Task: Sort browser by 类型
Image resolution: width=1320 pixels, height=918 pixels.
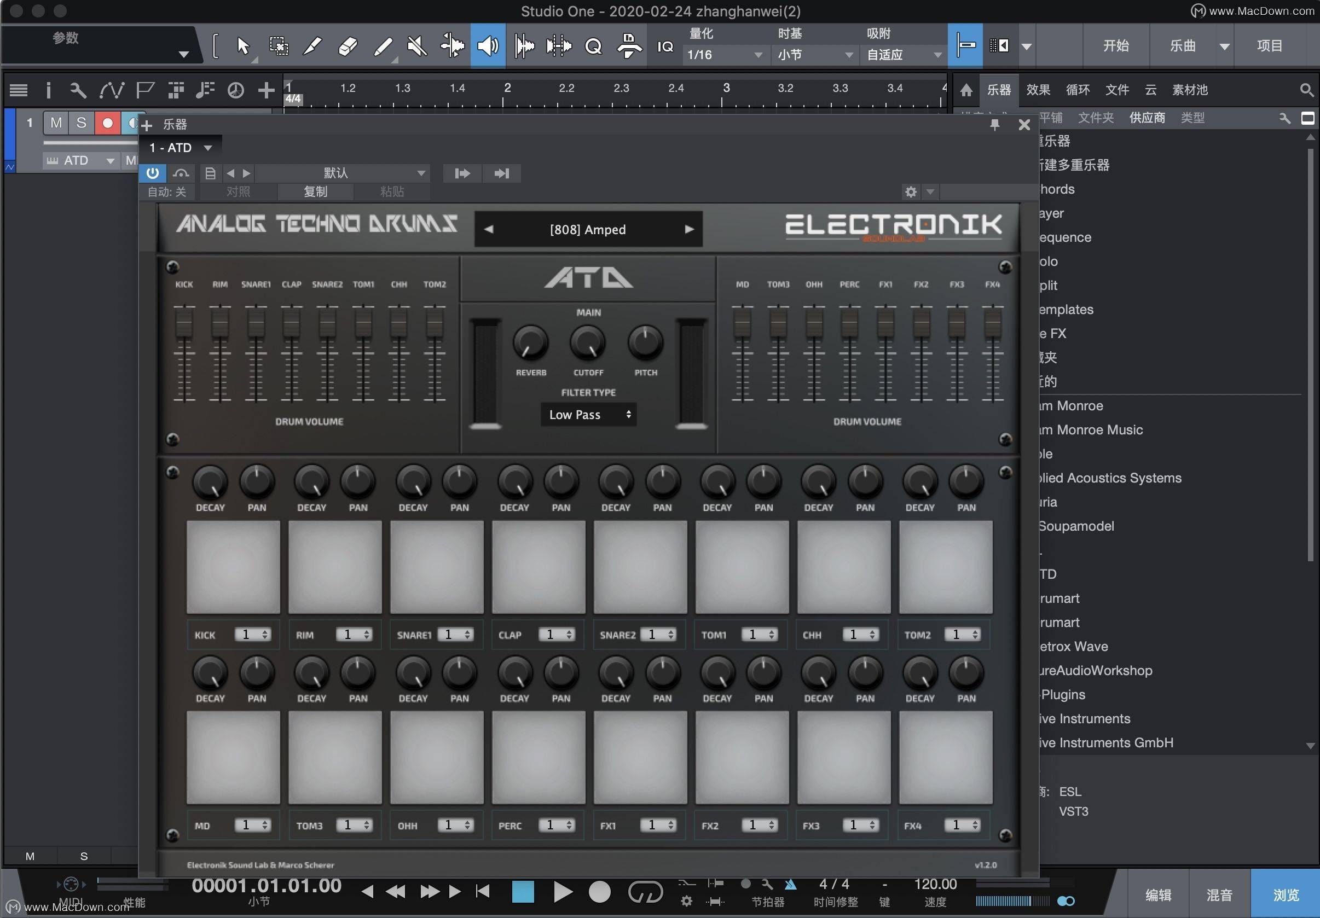Action: [x=1192, y=118]
